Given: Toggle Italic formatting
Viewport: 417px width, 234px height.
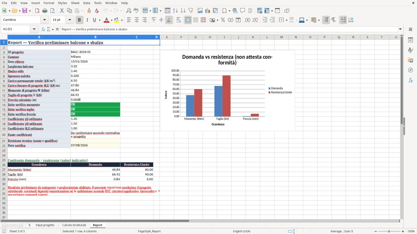Looking at the screenshot, I should (87, 20).
